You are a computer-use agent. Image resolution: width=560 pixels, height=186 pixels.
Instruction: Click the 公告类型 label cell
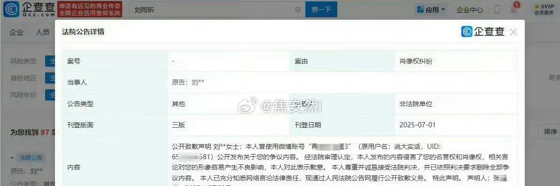coord(115,104)
